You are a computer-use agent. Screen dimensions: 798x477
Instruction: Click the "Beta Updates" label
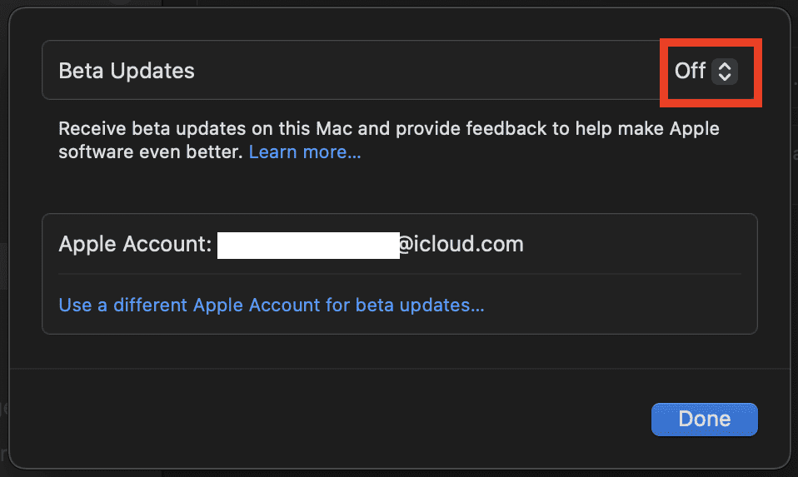click(127, 71)
